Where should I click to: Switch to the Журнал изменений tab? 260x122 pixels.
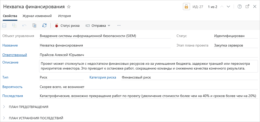(x=37, y=16)
